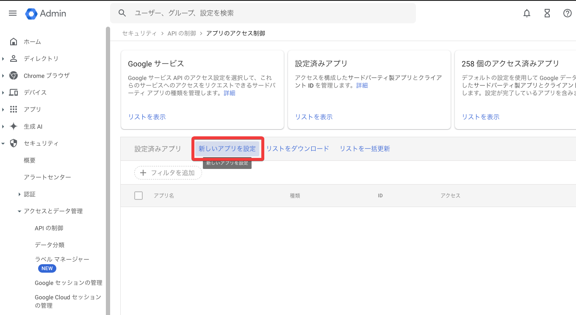
Task: Click アプリのアクセス制御 breadcrumb text
Action: [235, 33]
